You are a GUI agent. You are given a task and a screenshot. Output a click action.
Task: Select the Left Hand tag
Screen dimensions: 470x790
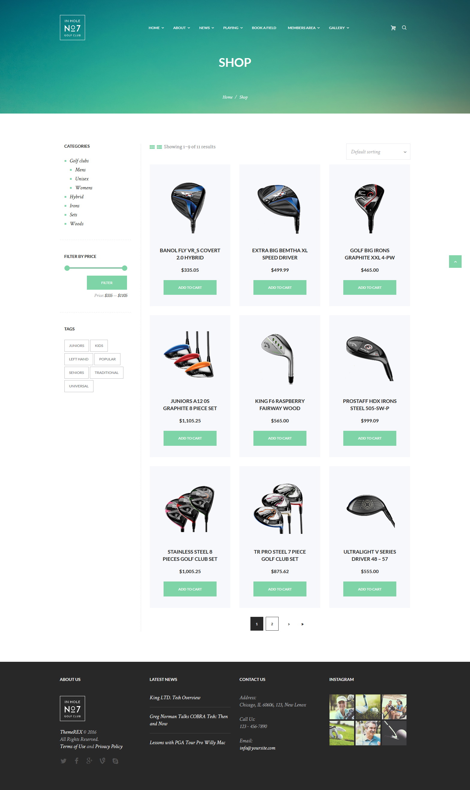[x=78, y=359]
